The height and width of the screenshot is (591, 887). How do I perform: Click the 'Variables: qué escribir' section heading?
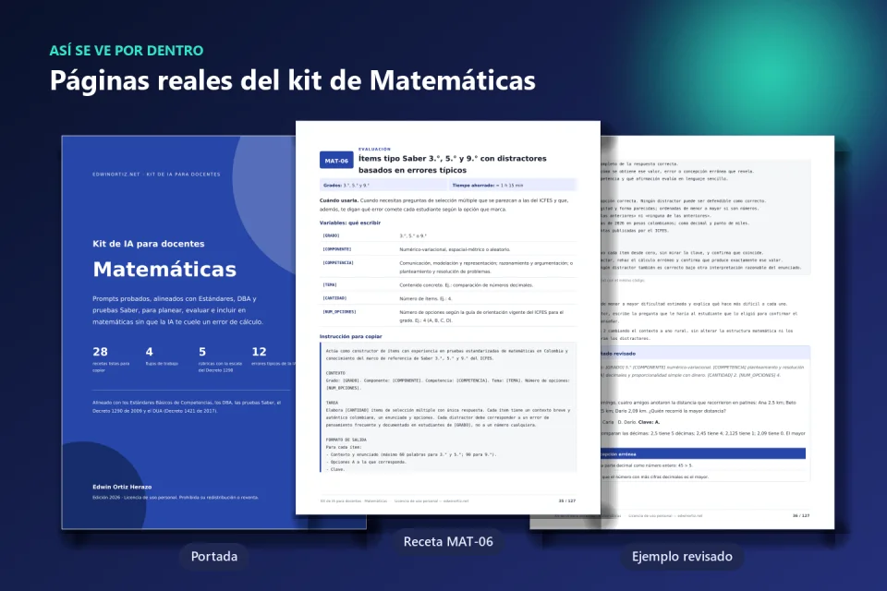pyautogui.click(x=350, y=223)
